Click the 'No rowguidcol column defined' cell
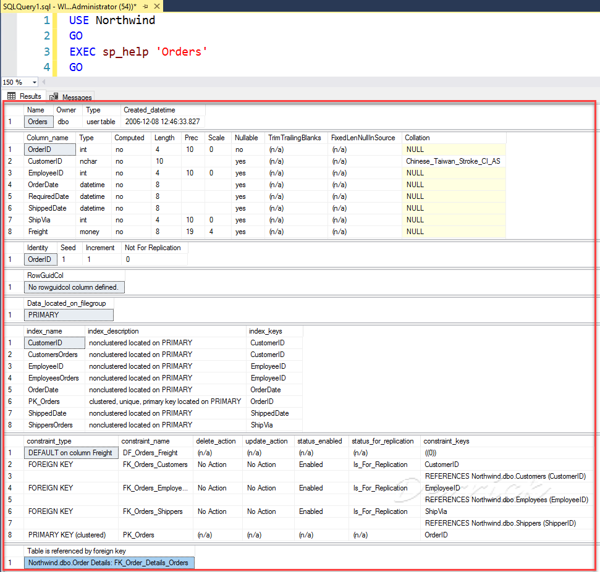Image resolution: width=600 pixels, height=572 pixels. coord(74,287)
